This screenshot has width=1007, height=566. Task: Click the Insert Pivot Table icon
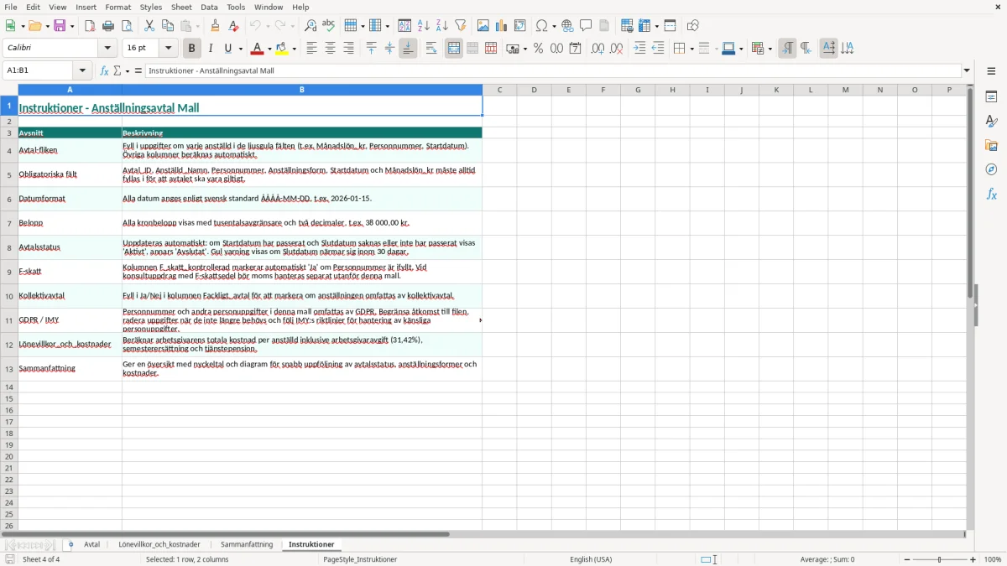coord(520,26)
